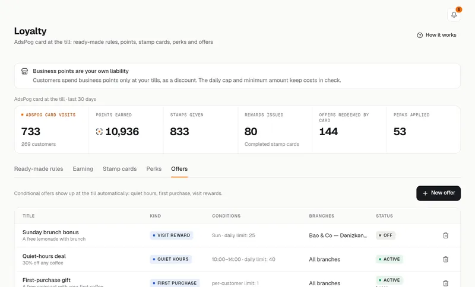Open the Stamp cards tab

[120, 169]
